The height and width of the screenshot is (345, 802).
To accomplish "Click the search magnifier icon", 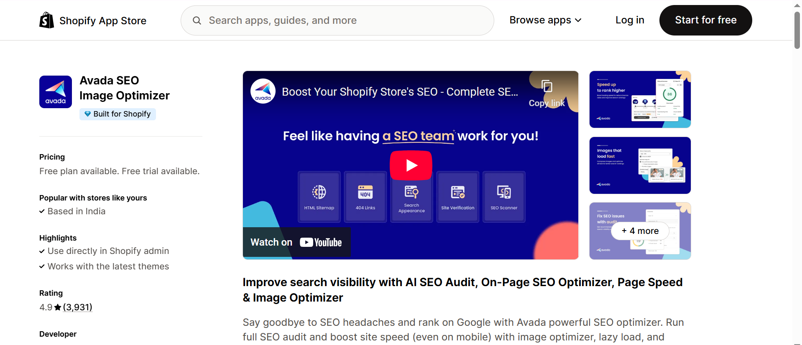I will (197, 20).
